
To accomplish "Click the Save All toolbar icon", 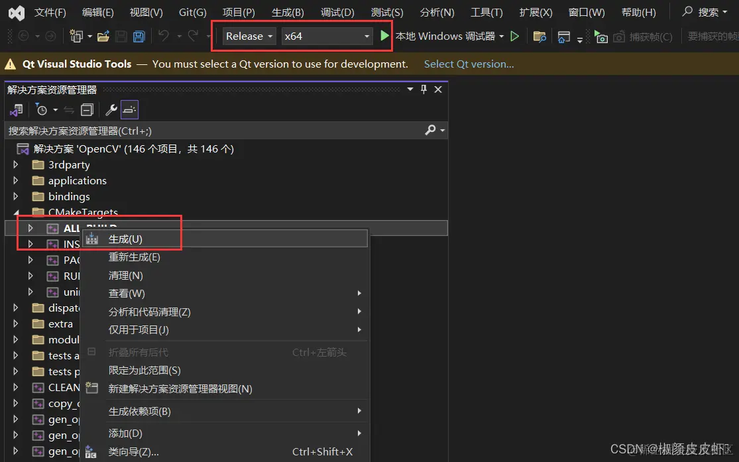I will [139, 36].
